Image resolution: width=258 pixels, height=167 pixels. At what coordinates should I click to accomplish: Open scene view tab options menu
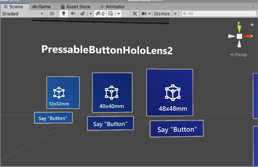point(253,6)
